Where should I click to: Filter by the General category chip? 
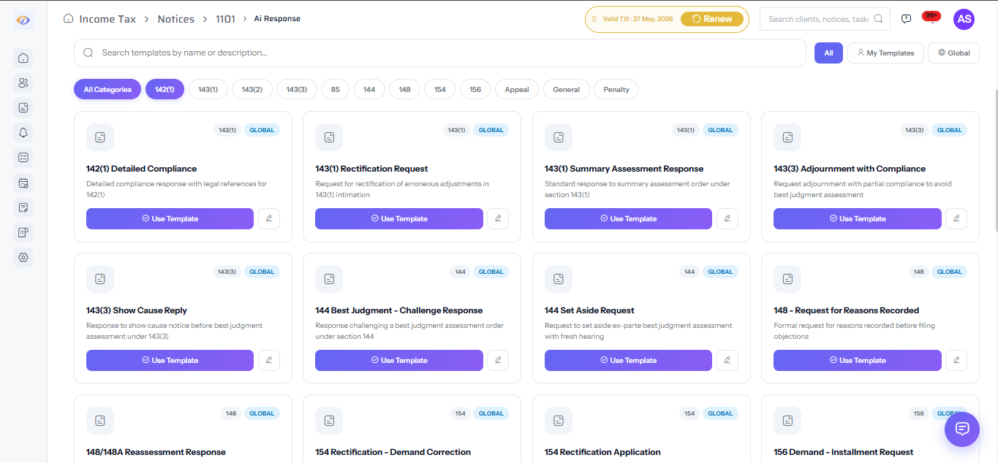pos(567,89)
